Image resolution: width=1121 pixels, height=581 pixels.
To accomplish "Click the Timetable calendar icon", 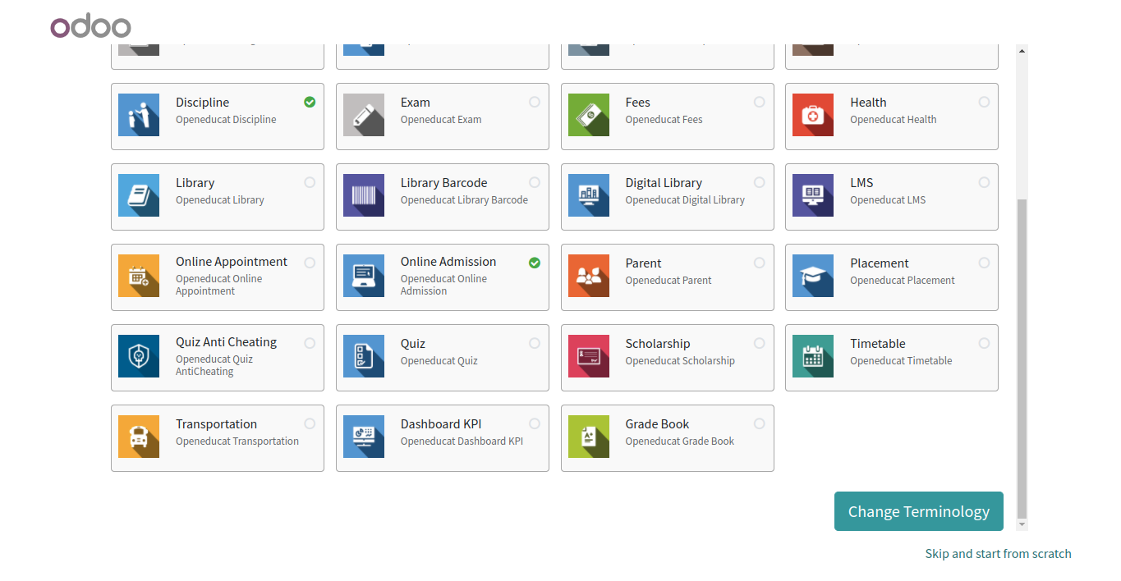I will [x=813, y=356].
